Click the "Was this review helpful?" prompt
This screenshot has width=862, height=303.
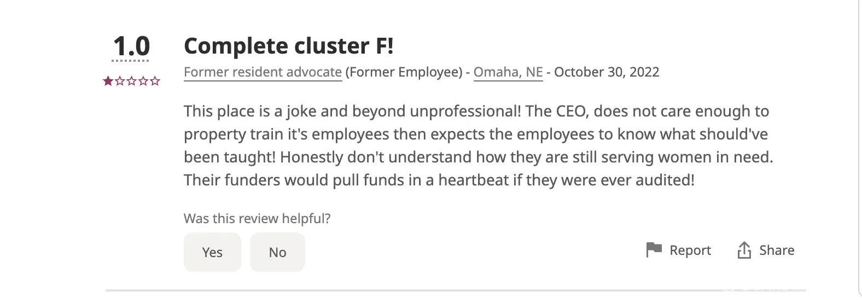pyautogui.click(x=257, y=219)
